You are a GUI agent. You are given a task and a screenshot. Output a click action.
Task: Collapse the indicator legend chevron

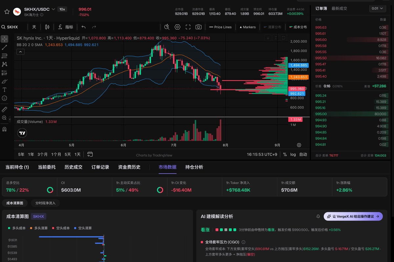(20, 51)
